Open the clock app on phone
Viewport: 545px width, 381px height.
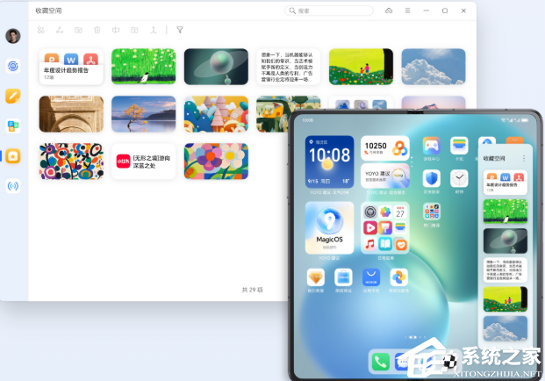pos(459,179)
